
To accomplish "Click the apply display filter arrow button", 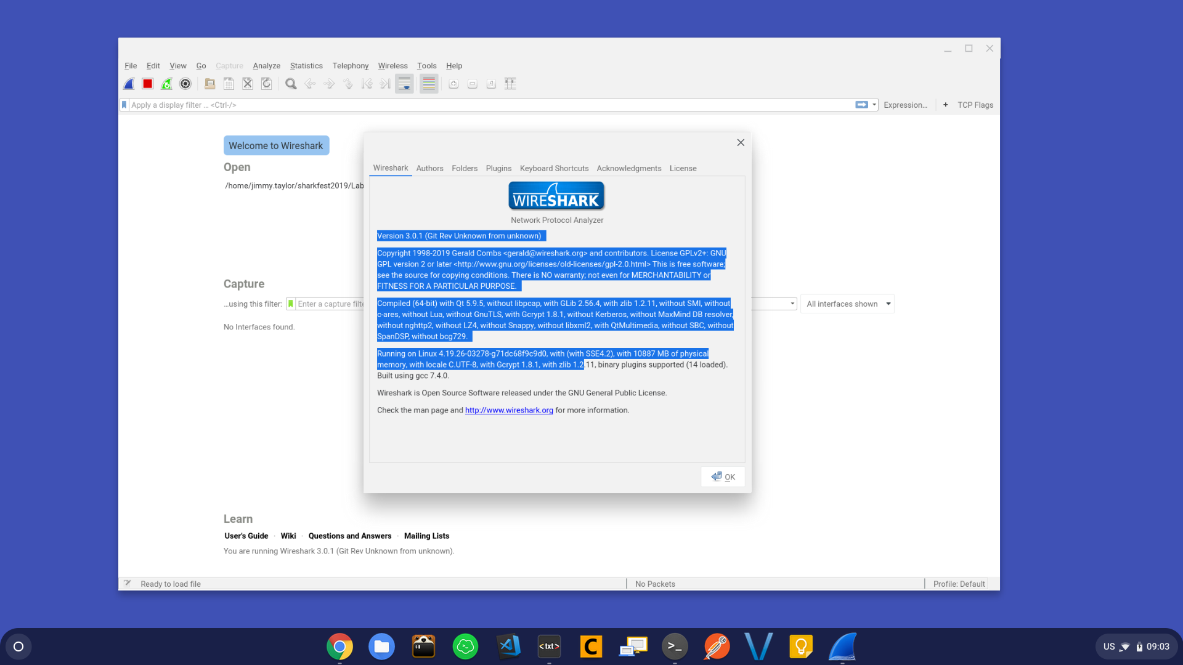I will 861,105.
